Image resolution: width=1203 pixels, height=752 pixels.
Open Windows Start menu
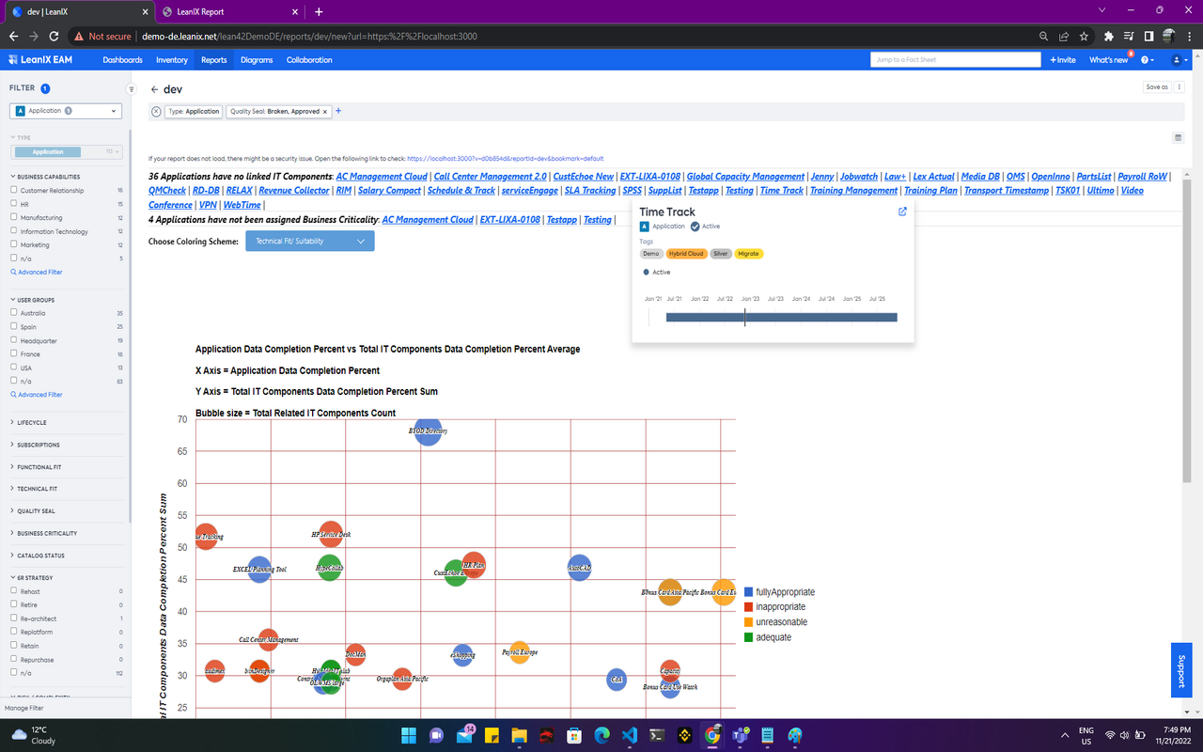[408, 735]
